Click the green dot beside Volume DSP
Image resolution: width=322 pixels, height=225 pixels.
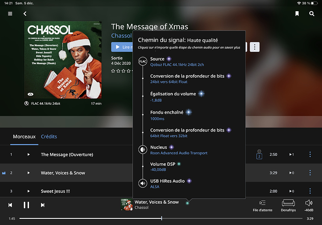[179, 164]
